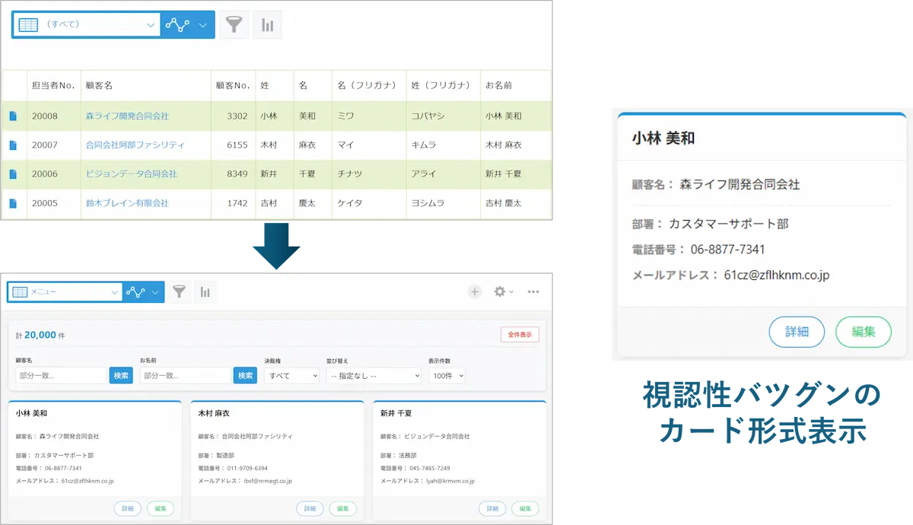Click 編集 on the large 小林 美和 card
913x525 pixels.
coord(863,332)
